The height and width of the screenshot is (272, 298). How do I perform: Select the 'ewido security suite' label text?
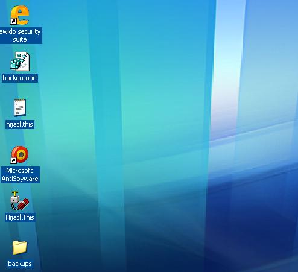[20, 36]
